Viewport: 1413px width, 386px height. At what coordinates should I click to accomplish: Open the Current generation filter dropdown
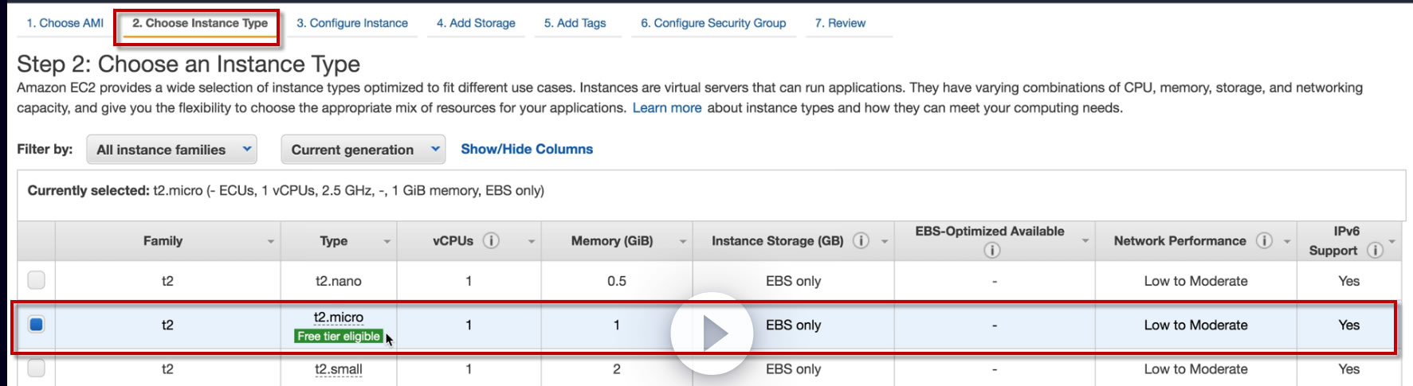pyautogui.click(x=363, y=150)
